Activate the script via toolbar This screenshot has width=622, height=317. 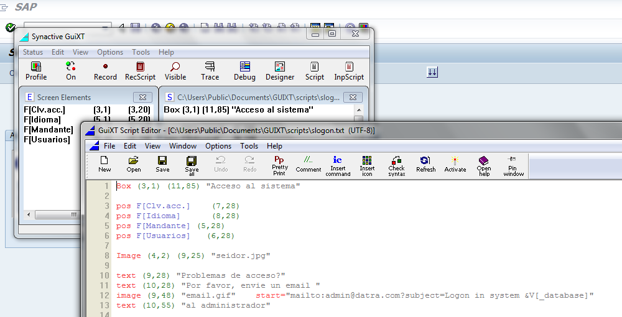tap(455, 164)
